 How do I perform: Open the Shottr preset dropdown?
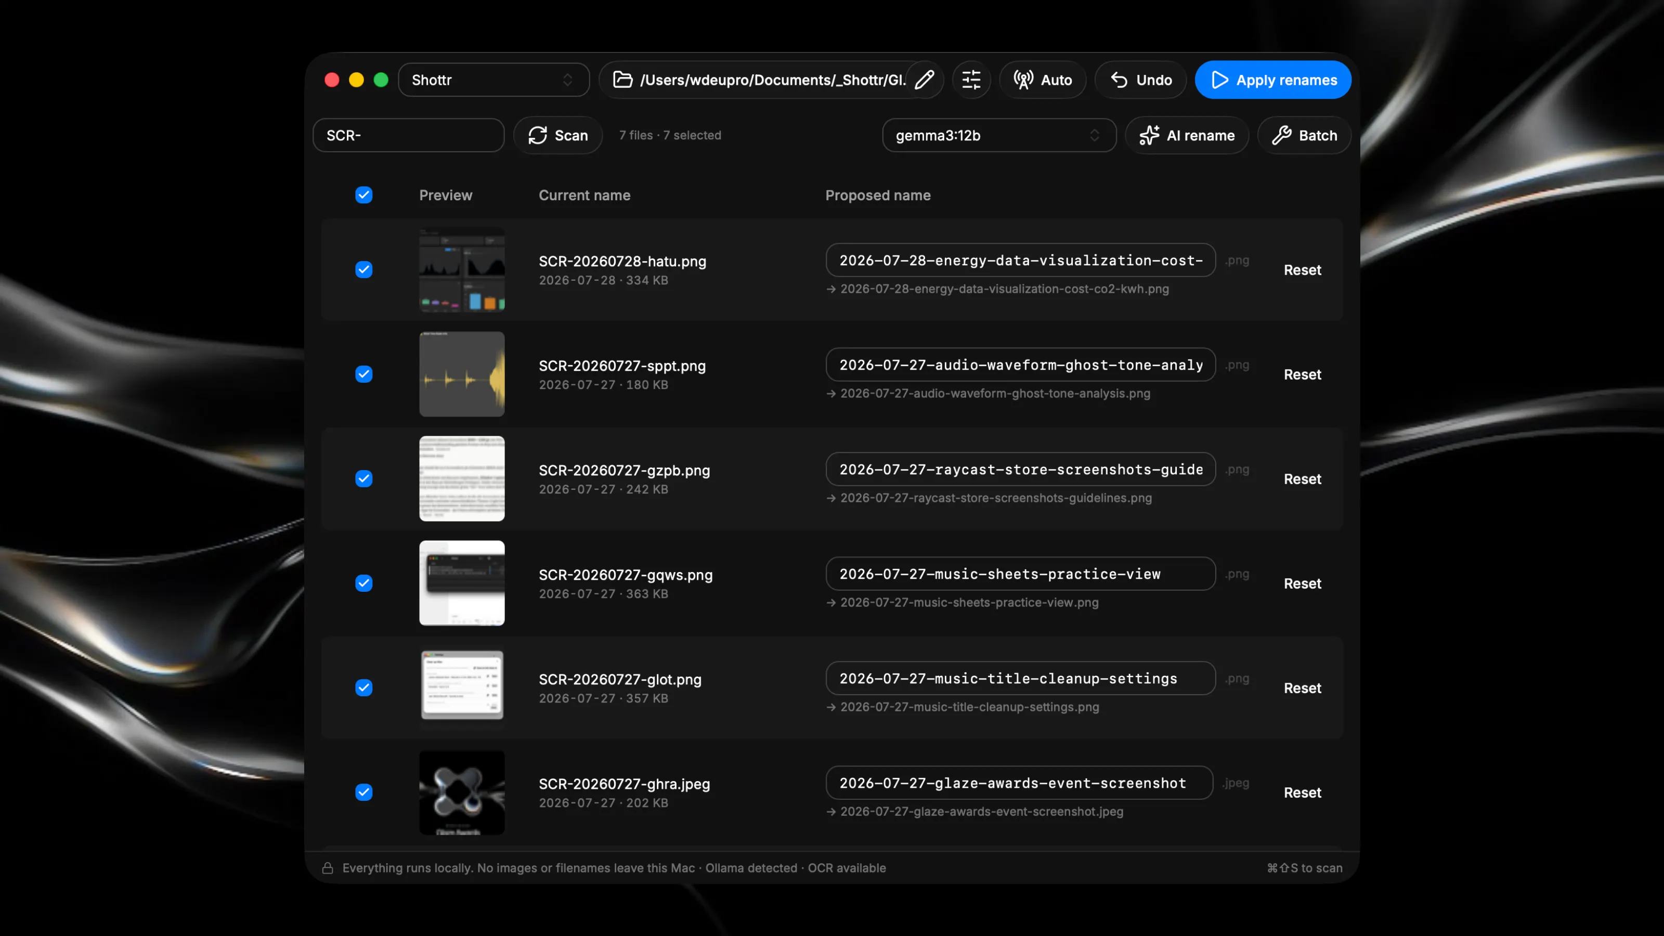tap(493, 80)
